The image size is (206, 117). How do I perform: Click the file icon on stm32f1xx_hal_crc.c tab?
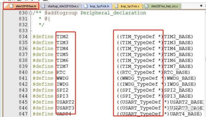click(x=146, y=6)
